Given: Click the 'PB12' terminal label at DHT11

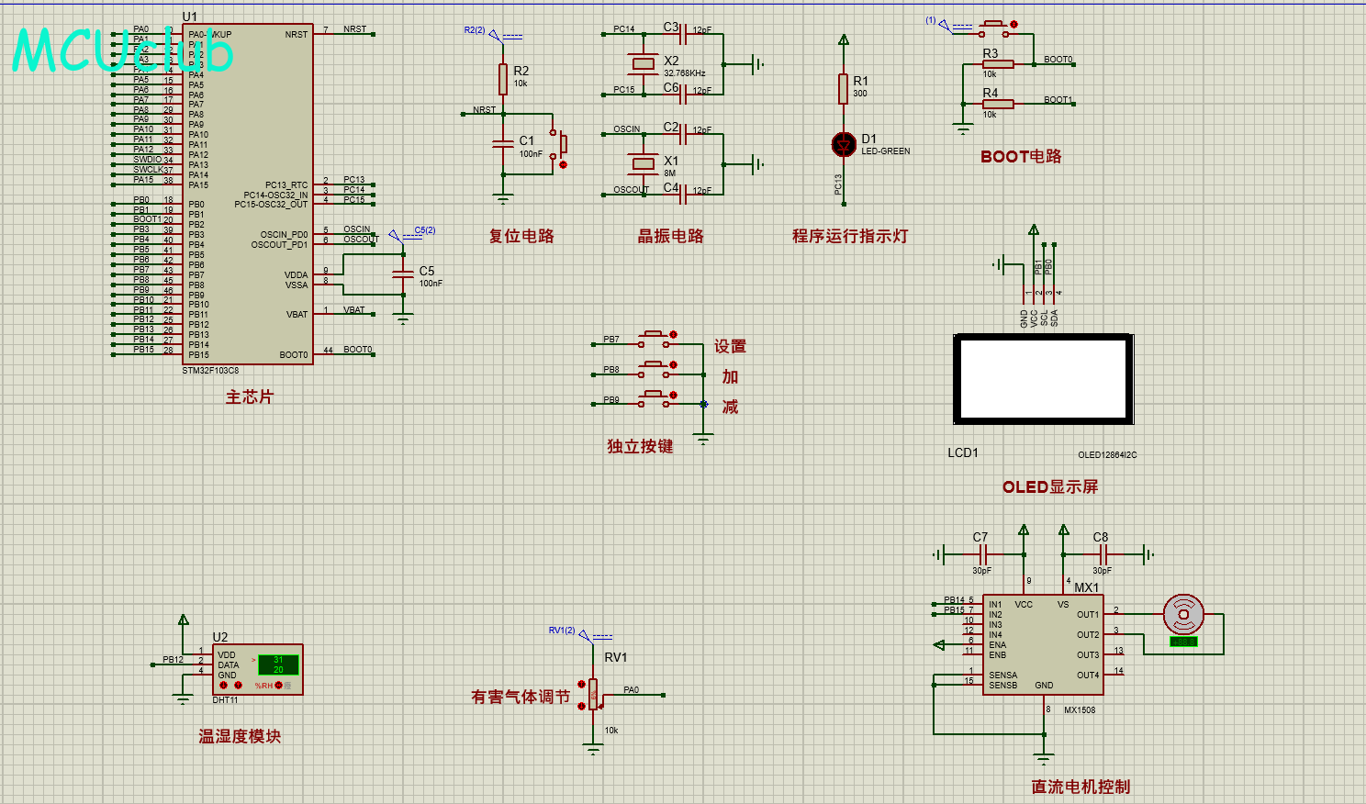Looking at the screenshot, I should coord(174,660).
